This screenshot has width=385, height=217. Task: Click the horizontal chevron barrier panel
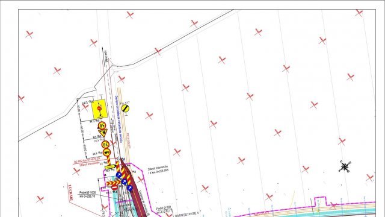tap(114, 183)
